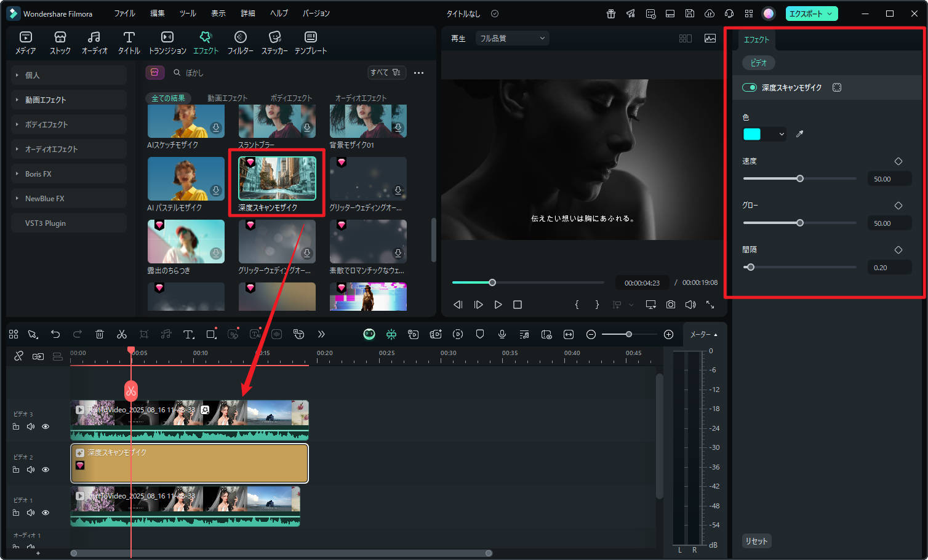The width and height of the screenshot is (928, 560).
Task: Open the ストック (Stock) tab
Action: click(x=60, y=43)
